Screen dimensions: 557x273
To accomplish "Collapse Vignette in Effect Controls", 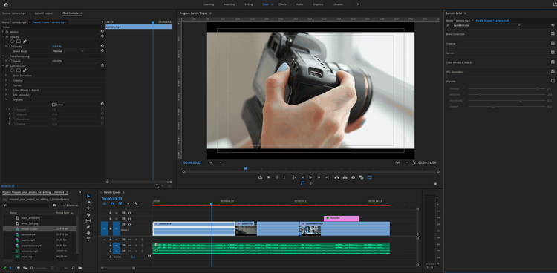I will point(6,99).
